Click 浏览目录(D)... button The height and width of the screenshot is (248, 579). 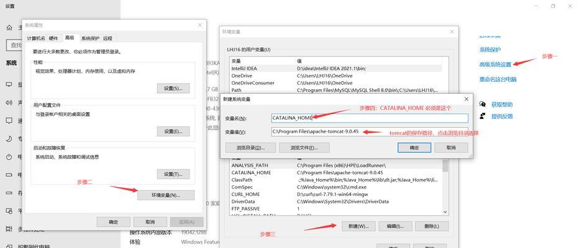[x=250, y=148]
